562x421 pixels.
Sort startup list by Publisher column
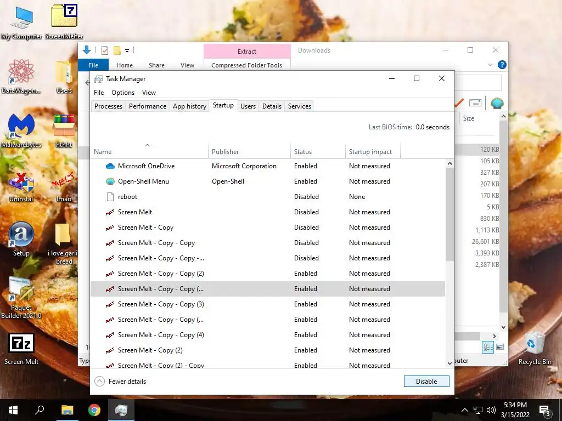[x=249, y=151]
